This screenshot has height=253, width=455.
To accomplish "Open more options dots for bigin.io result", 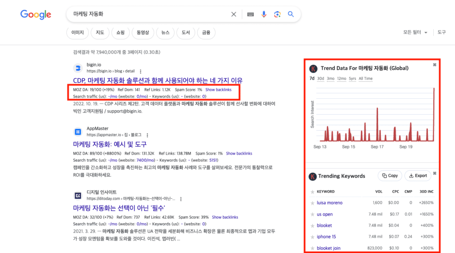I will [x=140, y=72].
